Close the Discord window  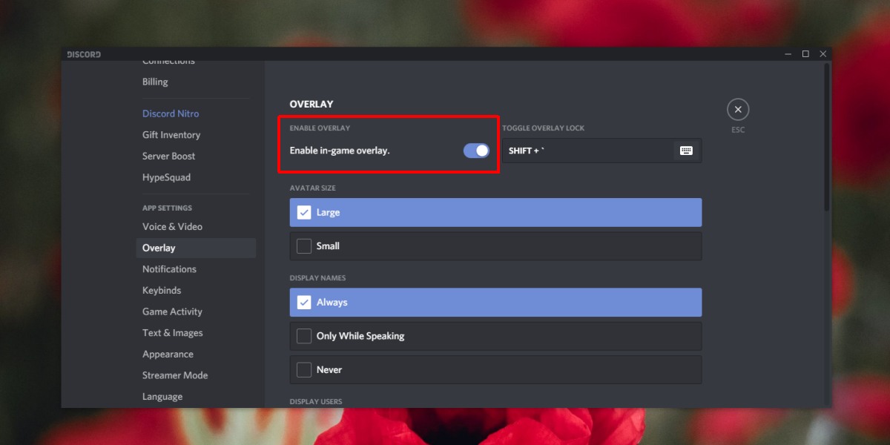pos(823,54)
